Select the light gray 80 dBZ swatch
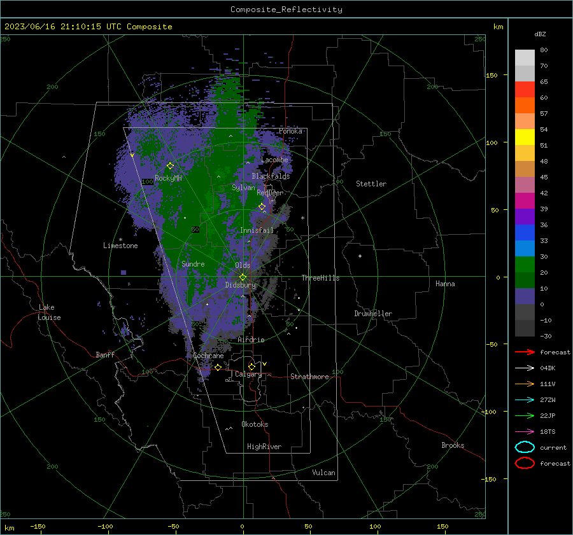Viewport: 573px width, 535px height. [525, 57]
